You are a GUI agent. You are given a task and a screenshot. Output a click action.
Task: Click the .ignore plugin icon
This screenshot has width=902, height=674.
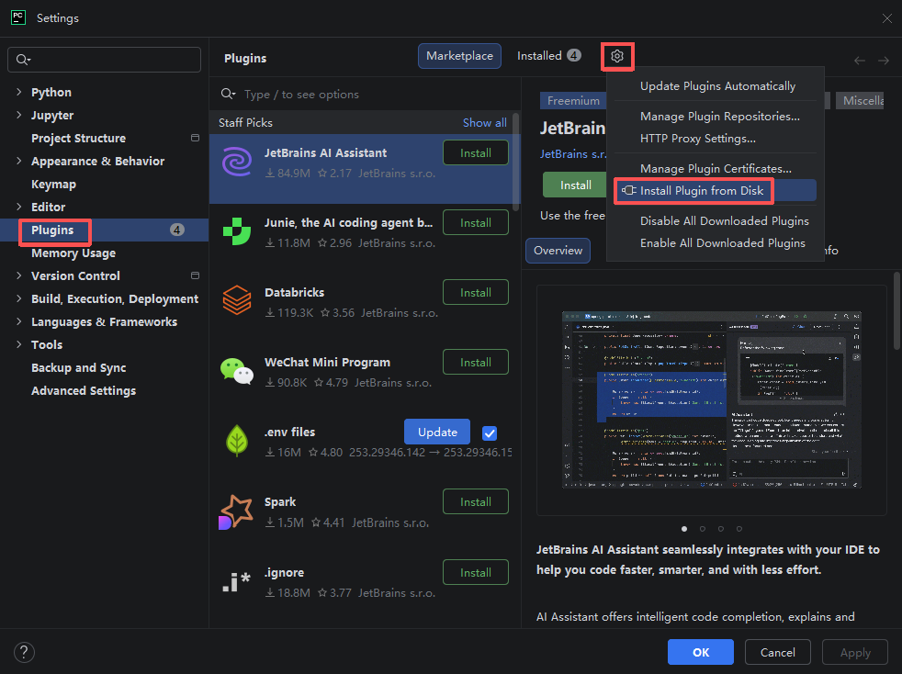coord(236,581)
